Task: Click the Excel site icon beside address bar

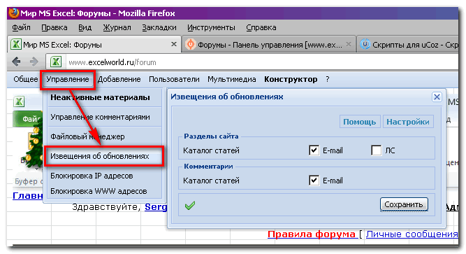Action: 56,62
